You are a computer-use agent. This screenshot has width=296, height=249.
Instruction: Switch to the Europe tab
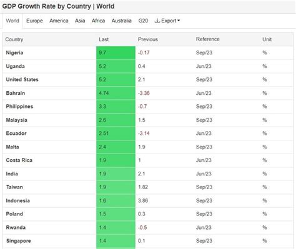click(34, 21)
